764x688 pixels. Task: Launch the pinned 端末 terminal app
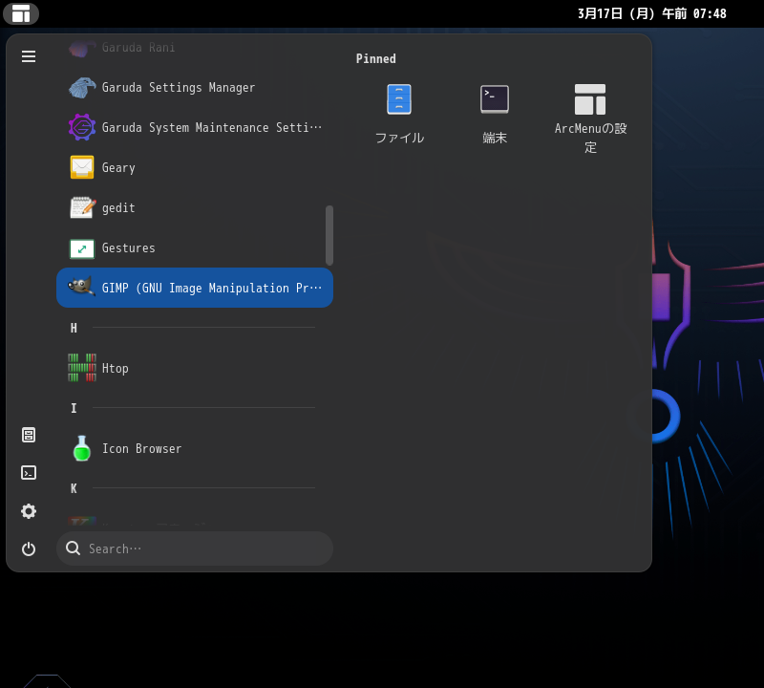[x=495, y=114]
